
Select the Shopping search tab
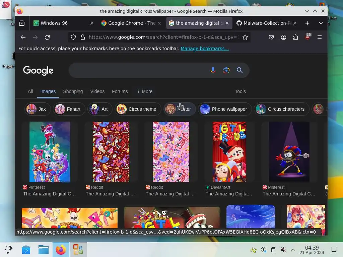coord(73,91)
